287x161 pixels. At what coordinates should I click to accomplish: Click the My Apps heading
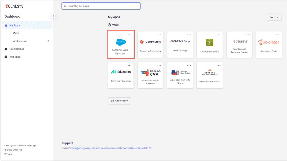click(114, 17)
